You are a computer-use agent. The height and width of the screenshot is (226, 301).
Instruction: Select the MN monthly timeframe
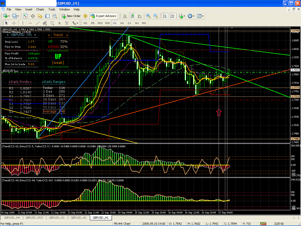[144, 23]
